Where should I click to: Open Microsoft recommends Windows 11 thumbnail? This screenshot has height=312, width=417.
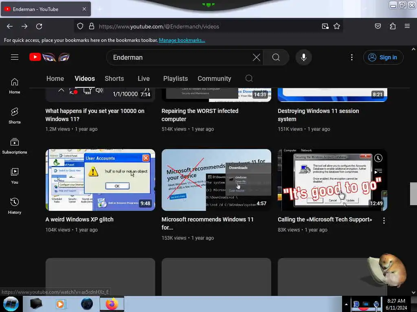pos(216,180)
